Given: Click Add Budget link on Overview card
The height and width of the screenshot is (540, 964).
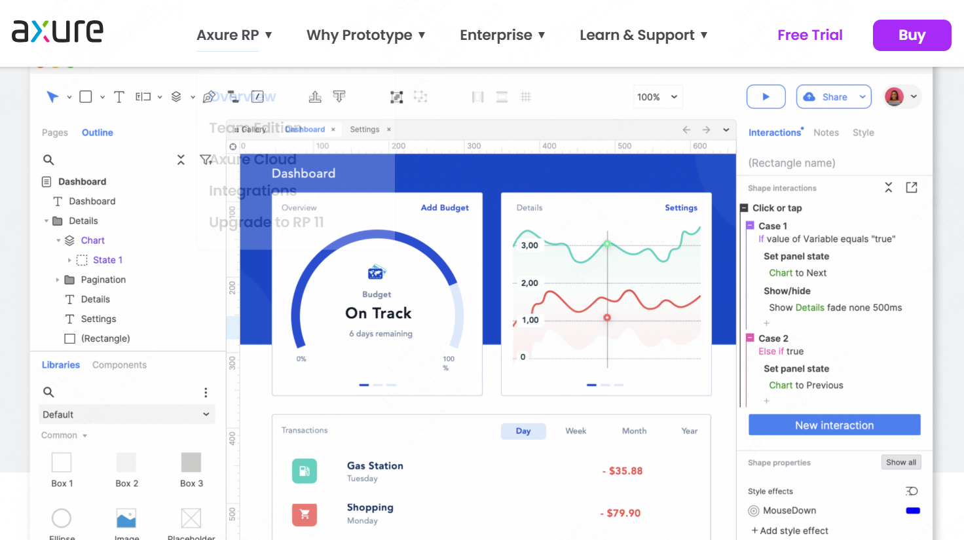Looking at the screenshot, I should click(x=445, y=207).
